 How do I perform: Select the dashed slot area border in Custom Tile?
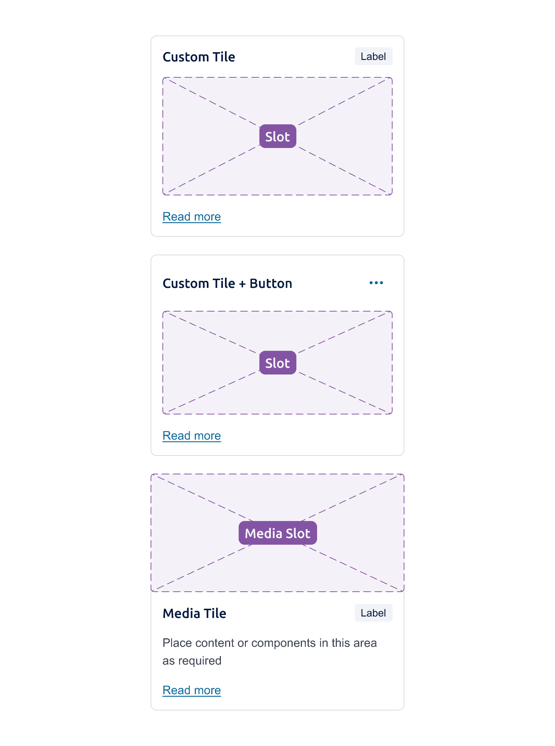(277, 78)
